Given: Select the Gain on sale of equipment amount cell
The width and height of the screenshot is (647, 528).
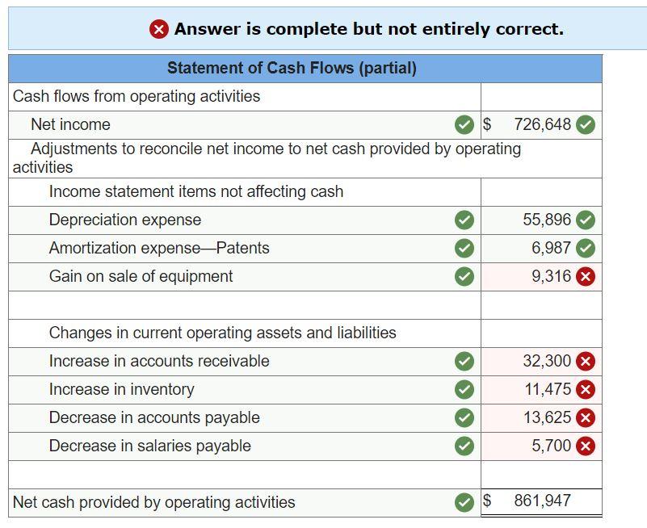Looking at the screenshot, I should 541,277.
